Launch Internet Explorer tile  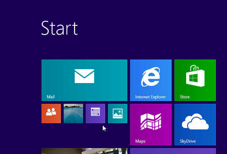point(151,80)
